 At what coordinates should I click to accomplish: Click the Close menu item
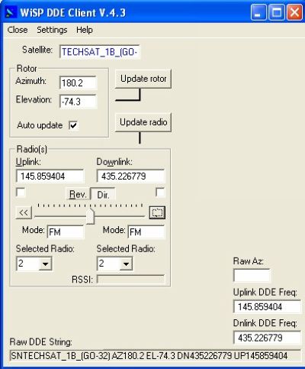[x=18, y=30]
